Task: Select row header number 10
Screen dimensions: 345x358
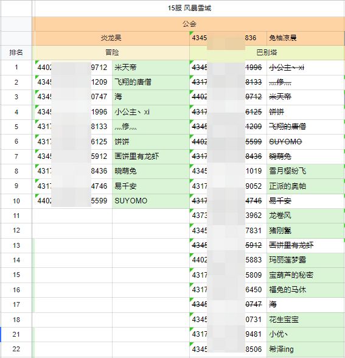Action: tap(16, 201)
